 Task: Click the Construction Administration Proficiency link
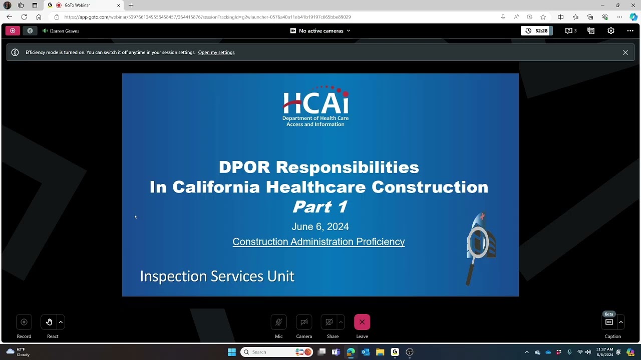click(318, 242)
